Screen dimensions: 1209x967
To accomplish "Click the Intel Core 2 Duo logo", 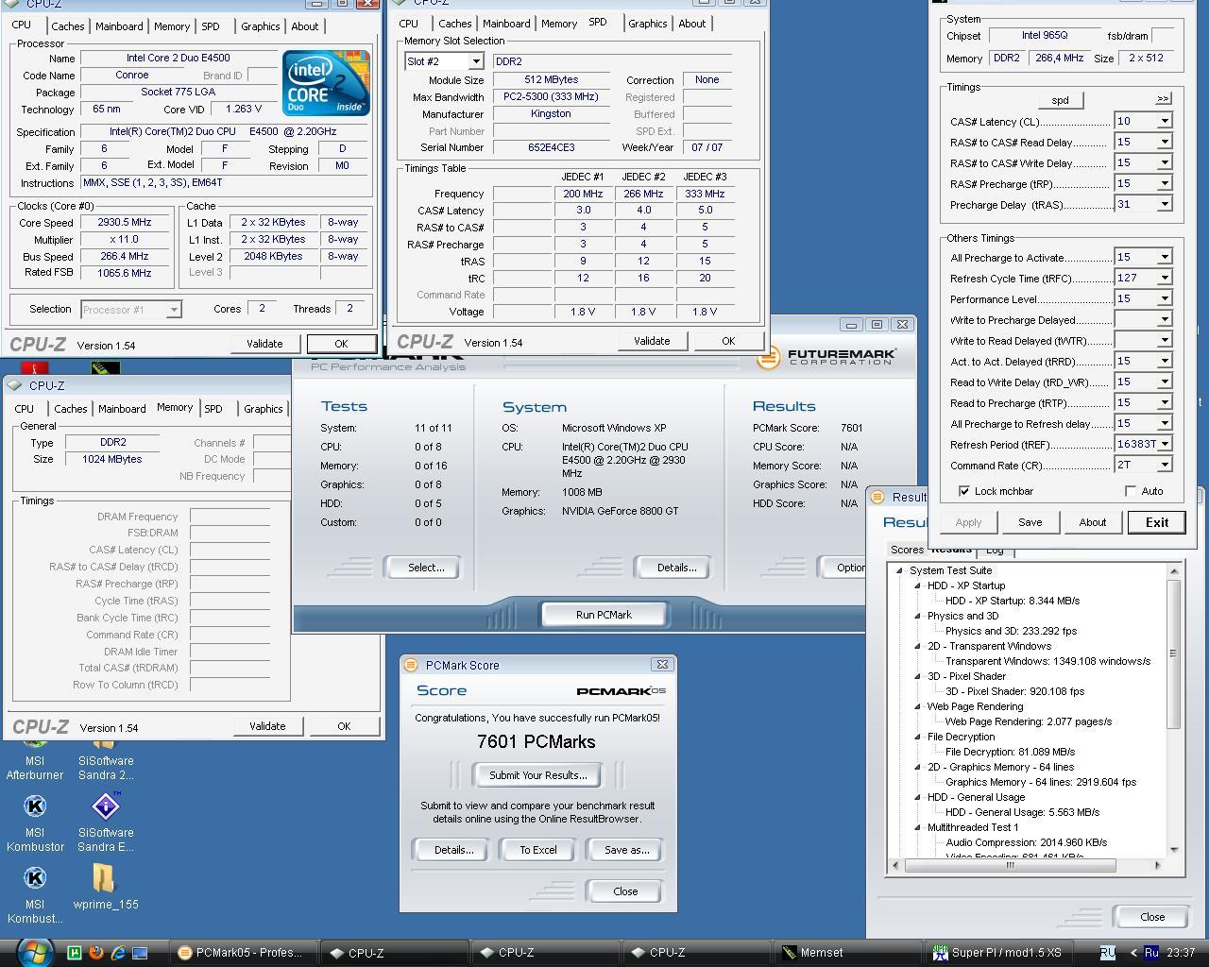I will click(x=326, y=83).
